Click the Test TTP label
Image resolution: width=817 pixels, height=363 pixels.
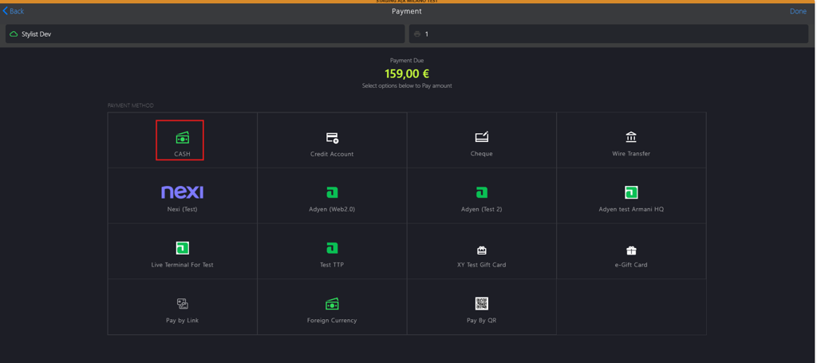coord(332,265)
